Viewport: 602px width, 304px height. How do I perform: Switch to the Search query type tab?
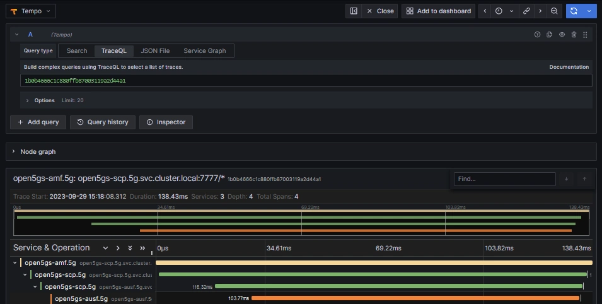coord(77,50)
